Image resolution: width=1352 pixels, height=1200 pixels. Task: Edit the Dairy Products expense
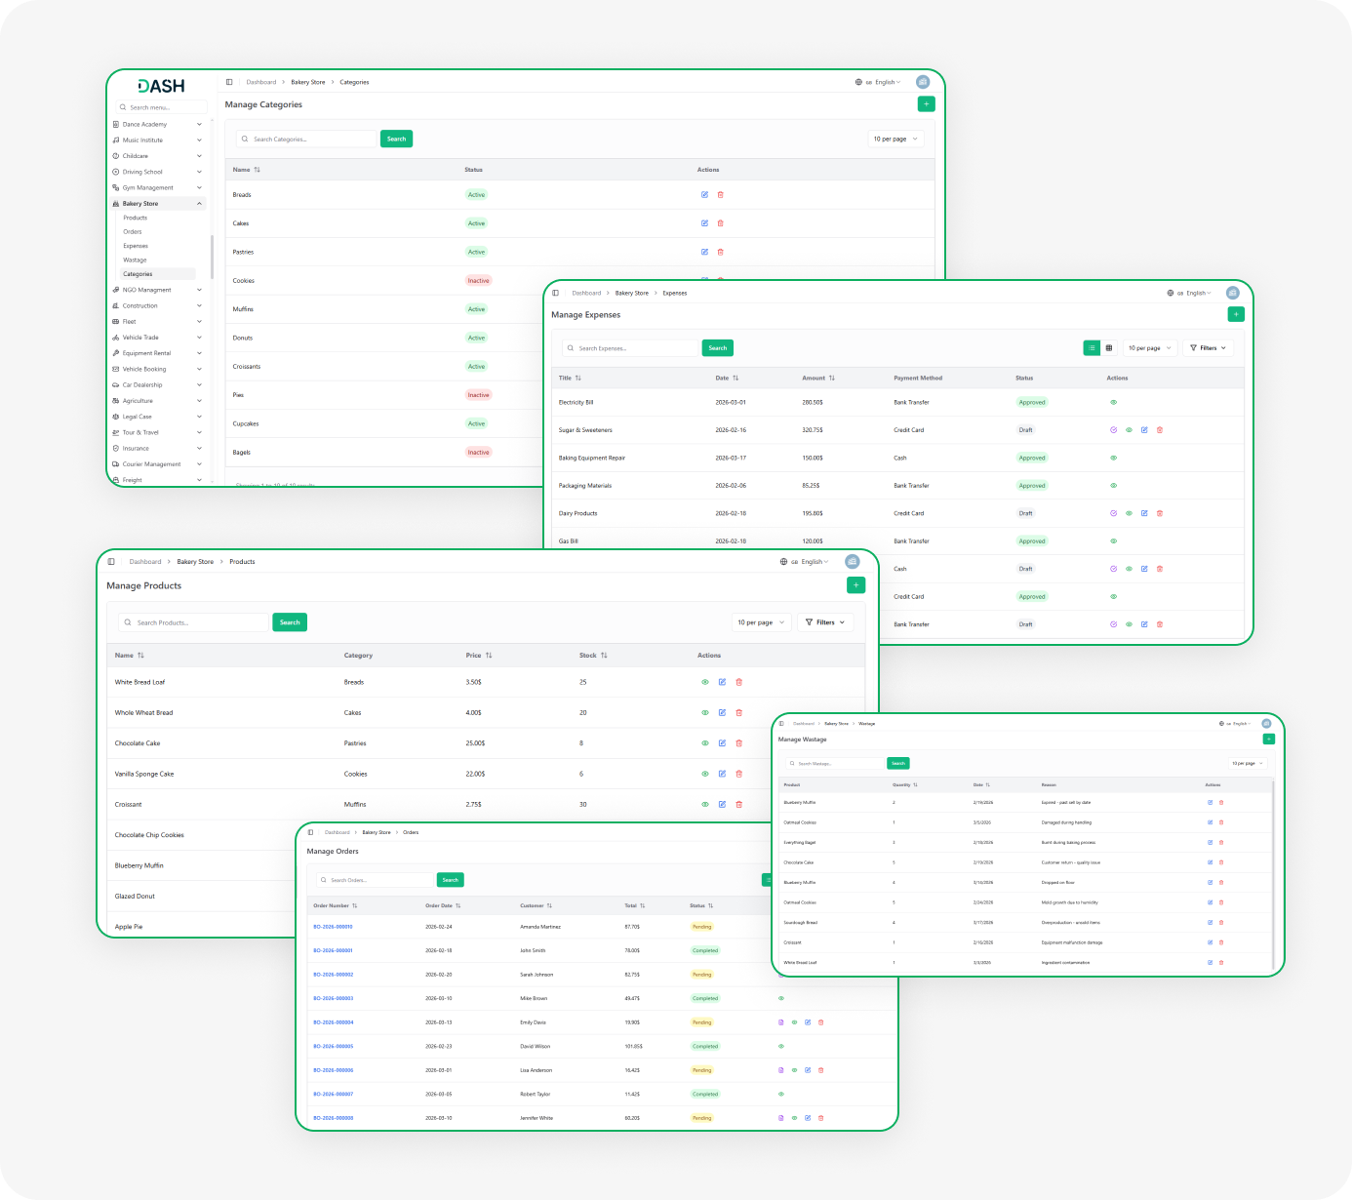tap(1144, 513)
